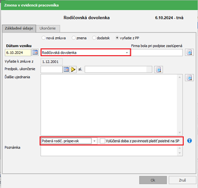
Task: Open lookup icon beside Ďalšie ujednania
Action: pos(189,78)
